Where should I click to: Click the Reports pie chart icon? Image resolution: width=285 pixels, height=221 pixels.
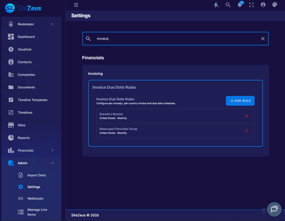[11, 138]
